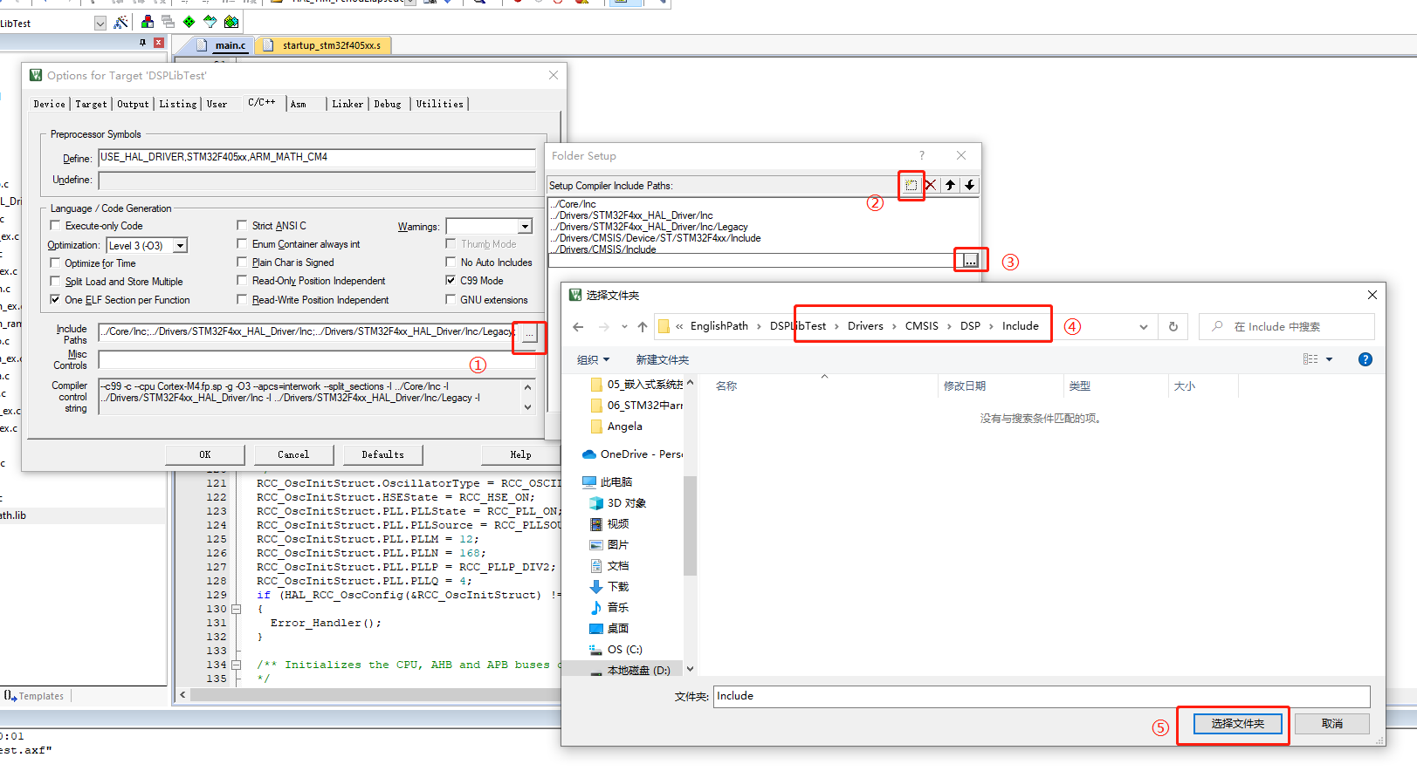
Task: Refresh the folder chooser address bar
Action: [1173, 326]
